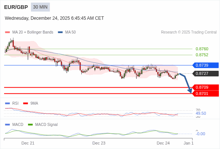Click the red 0.8709 support price tag
The width and height of the screenshot is (220, 149).
click(205, 87)
